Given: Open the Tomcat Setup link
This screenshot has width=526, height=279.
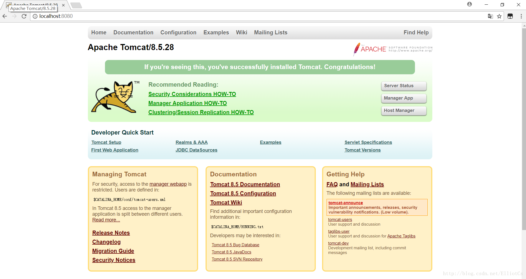Looking at the screenshot, I should (x=106, y=142).
